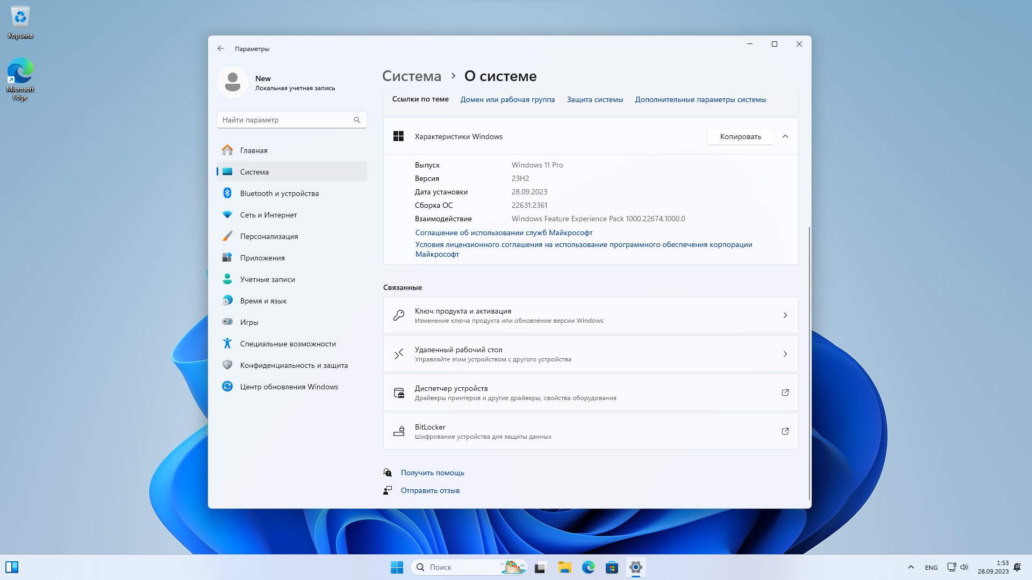Image resolution: width=1032 pixels, height=580 pixels.
Task: Navigate to Учетные записи section
Action: click(x=267, y=279)
